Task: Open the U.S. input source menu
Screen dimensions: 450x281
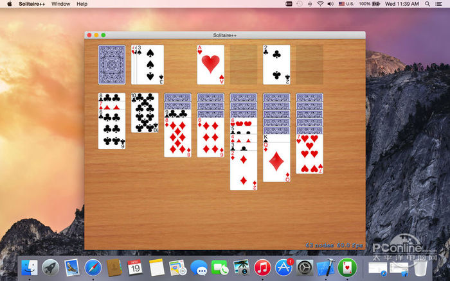Action: [x=346, y=4]
